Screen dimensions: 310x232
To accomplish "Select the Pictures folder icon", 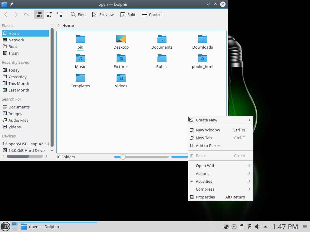I will click(x=121, y=59).
